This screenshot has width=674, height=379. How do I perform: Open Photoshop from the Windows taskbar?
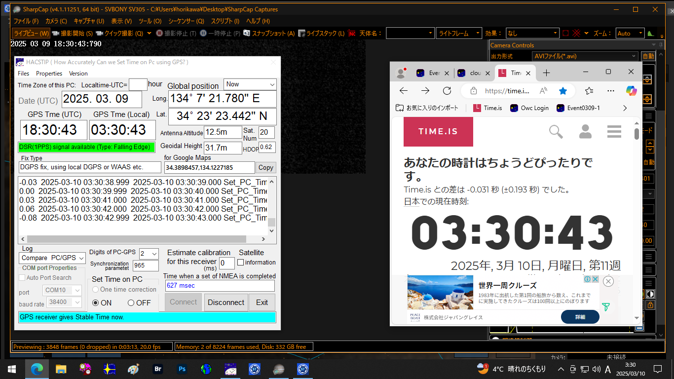182,369
